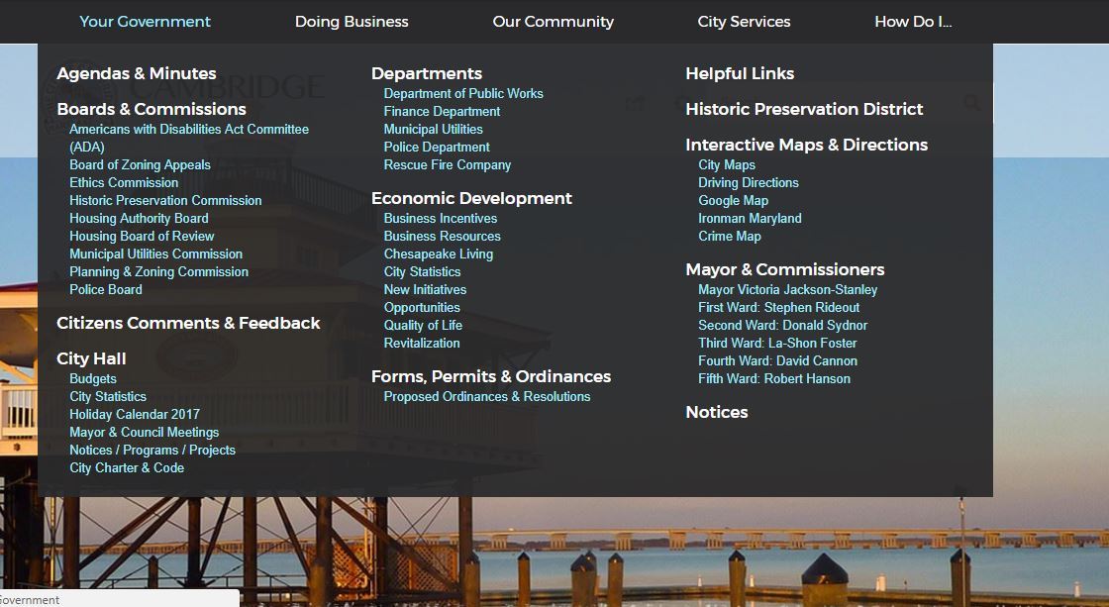Open Department of Public Works
This screenshot has height=607, width=1109.
point(463,93)
